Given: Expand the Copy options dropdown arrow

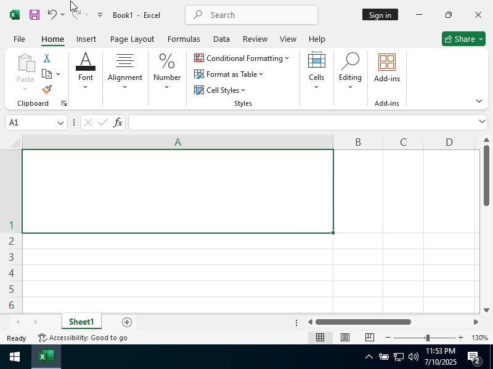Looking at the screenshot, I should [x=59, y=74].
